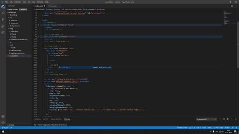Open the View menu
Screen dimensions: 239x134
click(x=25, y=2)
